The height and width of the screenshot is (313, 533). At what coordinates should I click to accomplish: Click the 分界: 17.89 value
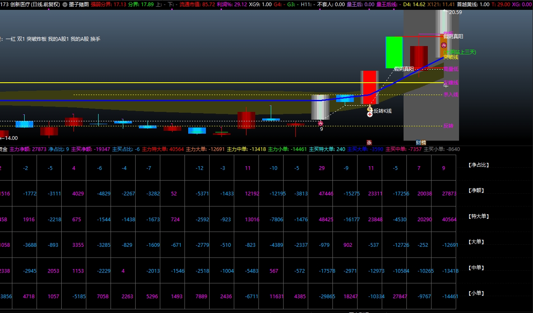[x=141, y=5]
